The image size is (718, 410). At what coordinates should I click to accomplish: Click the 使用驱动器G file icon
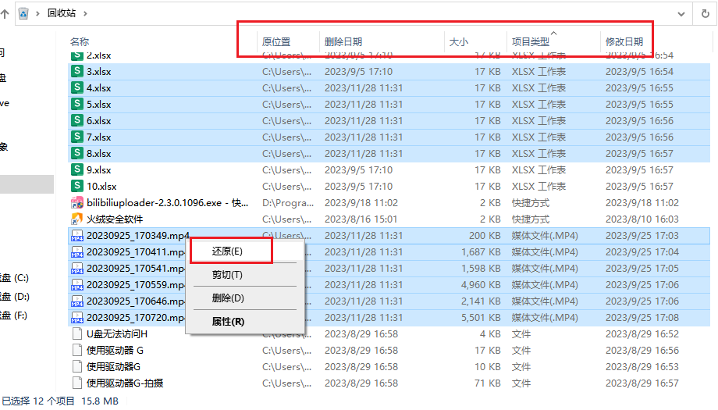(77, 367)
